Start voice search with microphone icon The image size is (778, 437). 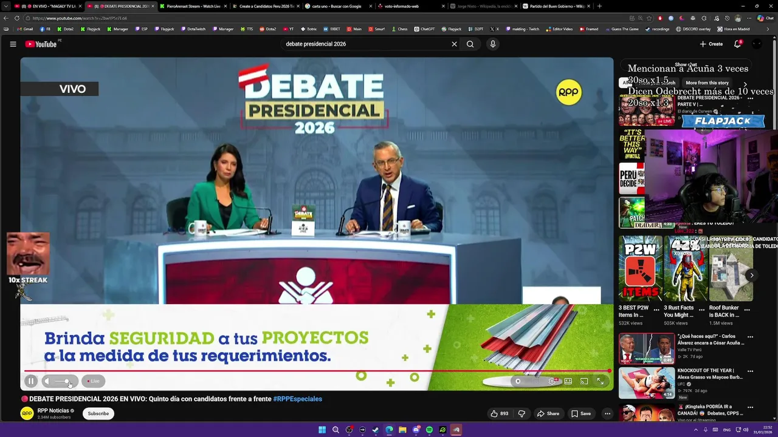(493, 44)
